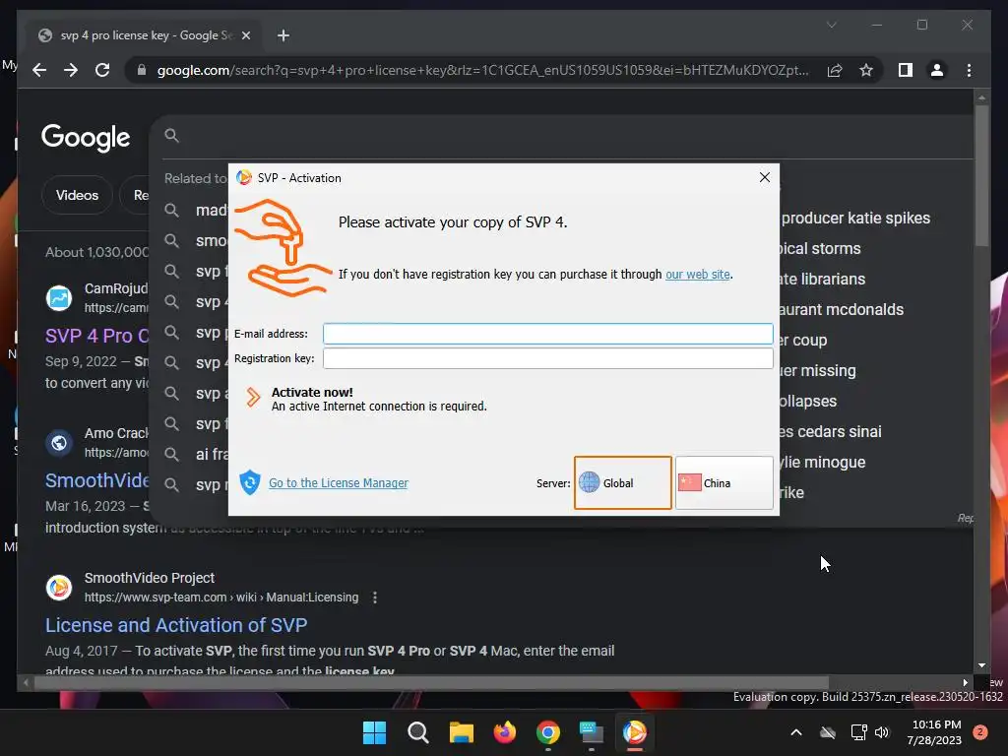The width and height of the screenshot is (1008, 756).
Task: Select 'ylie minogue' trending suggestion
Action: pyautogui.click(x=823, y=463)
